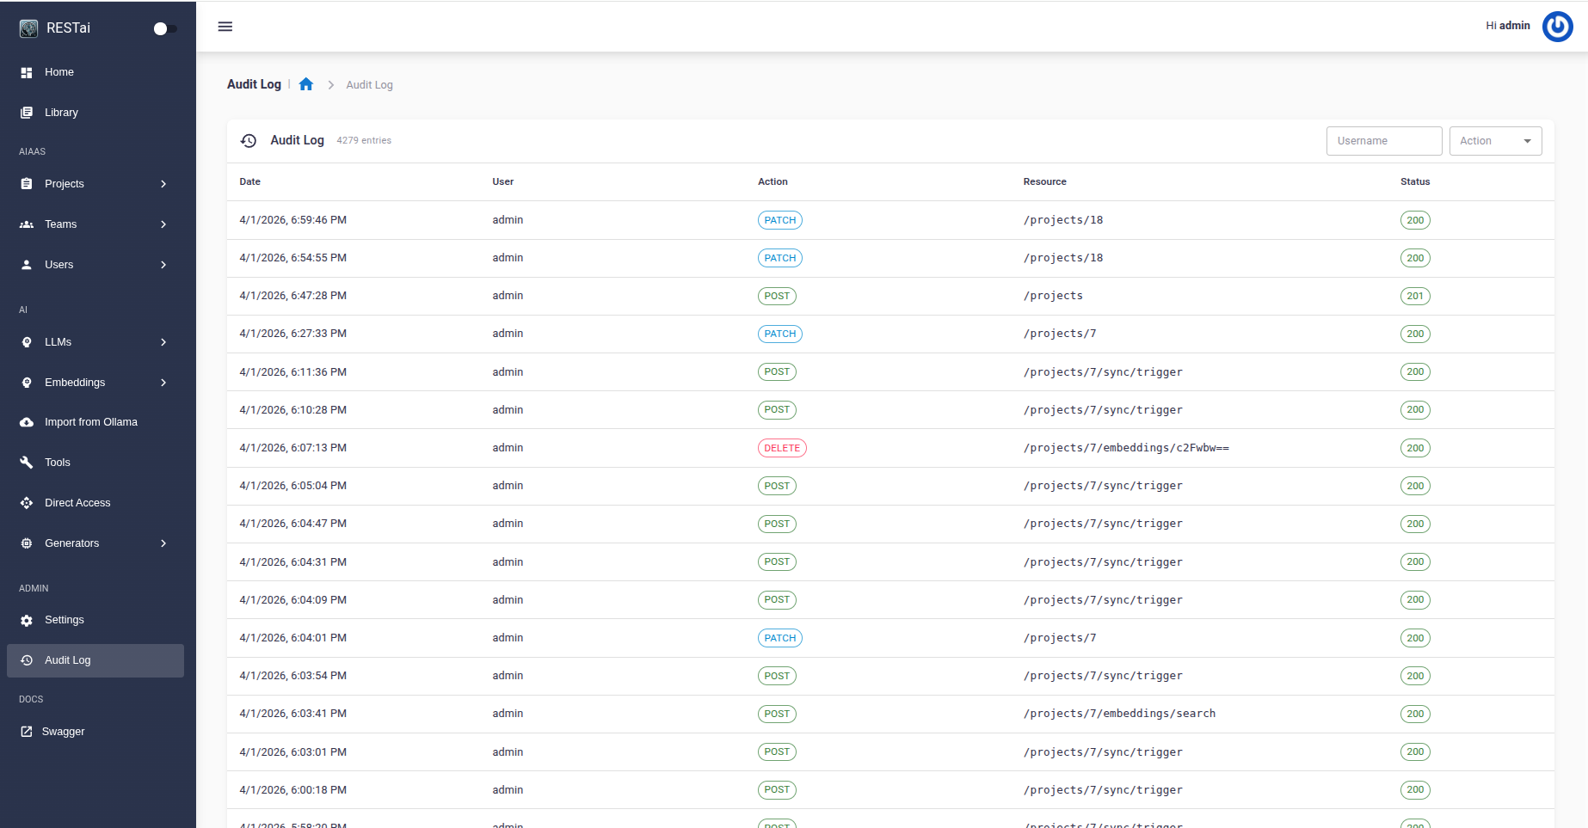Expand the Generators submenu chevron

click(x=163, y=543)
